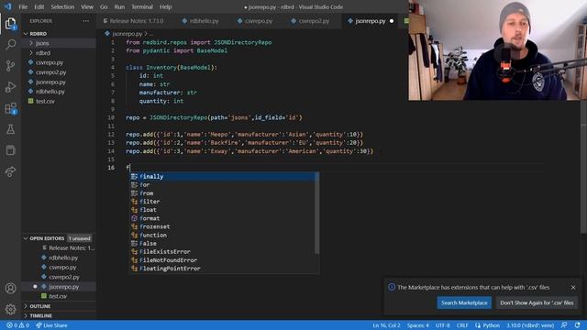Choose 'float' autocomplete suggestion
This screenshot has width=587, height=330.
click(223, 210)
